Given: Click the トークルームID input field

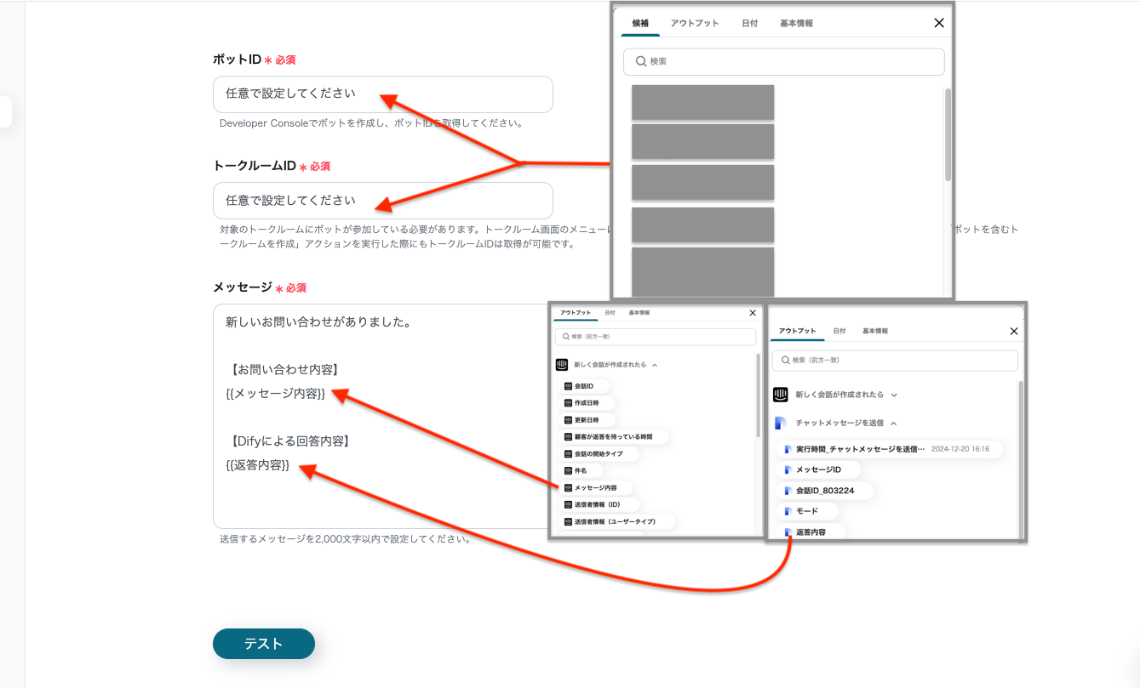Looking at the screenshot, I should (x=383, y=201).
